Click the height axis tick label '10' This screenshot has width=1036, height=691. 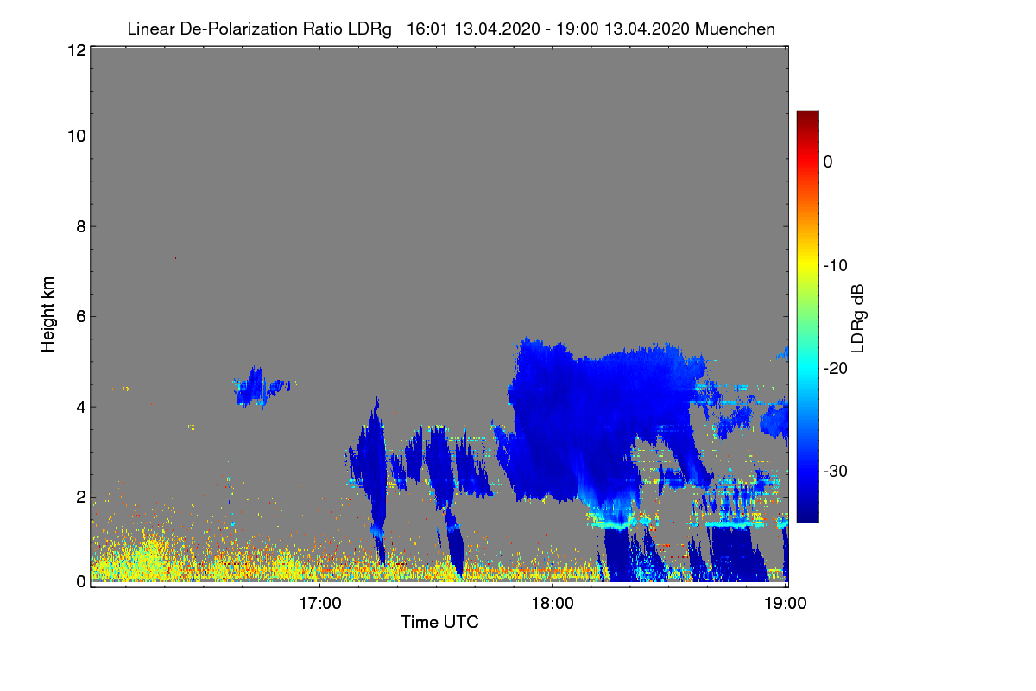(x=75, y=136)
